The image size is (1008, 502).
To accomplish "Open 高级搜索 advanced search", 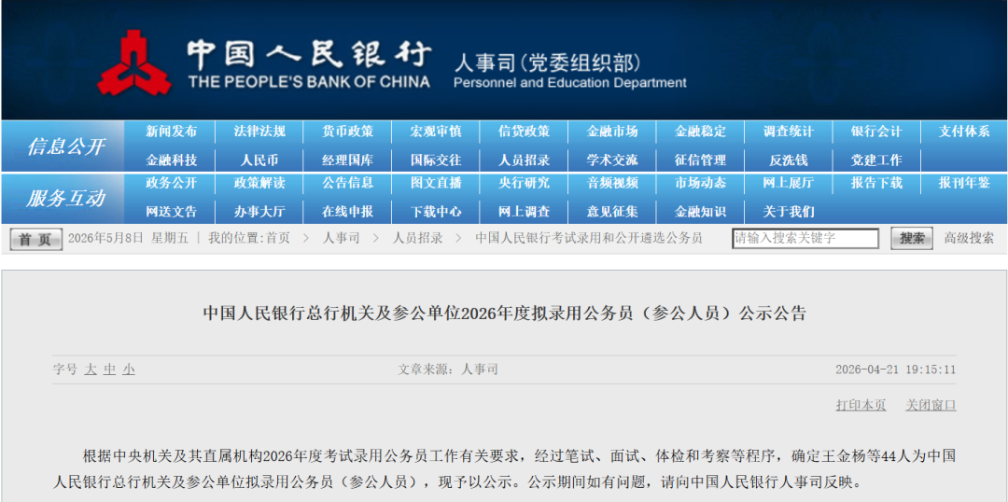I will 969,239.
